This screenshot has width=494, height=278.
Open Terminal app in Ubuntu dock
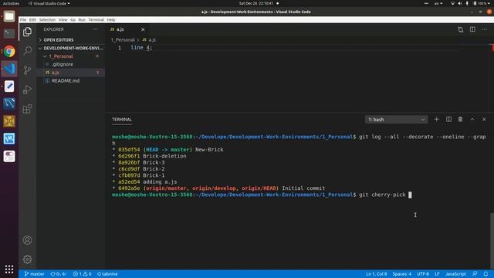coord(9,33)
